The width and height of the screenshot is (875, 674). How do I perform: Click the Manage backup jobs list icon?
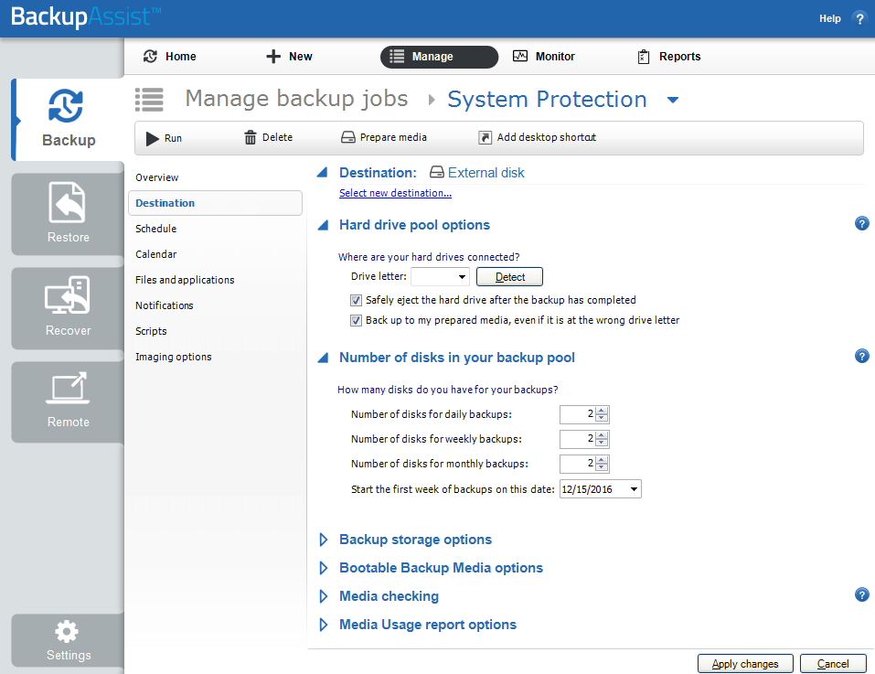(149, 100)
